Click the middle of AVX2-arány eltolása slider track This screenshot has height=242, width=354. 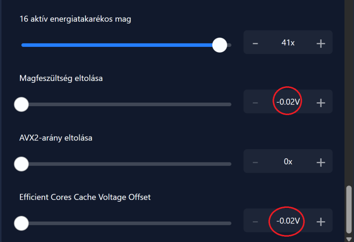[126, 164]
